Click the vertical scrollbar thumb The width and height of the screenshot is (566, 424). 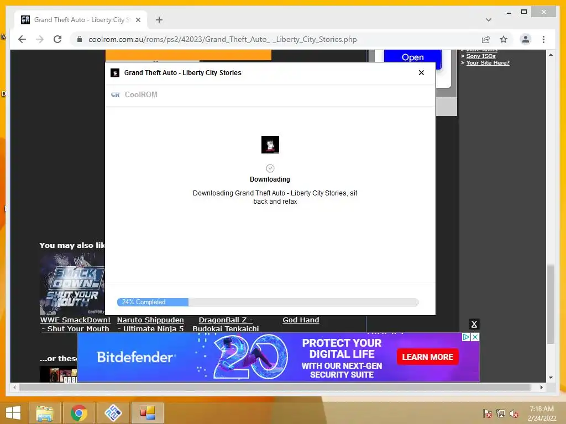point(551,304)
